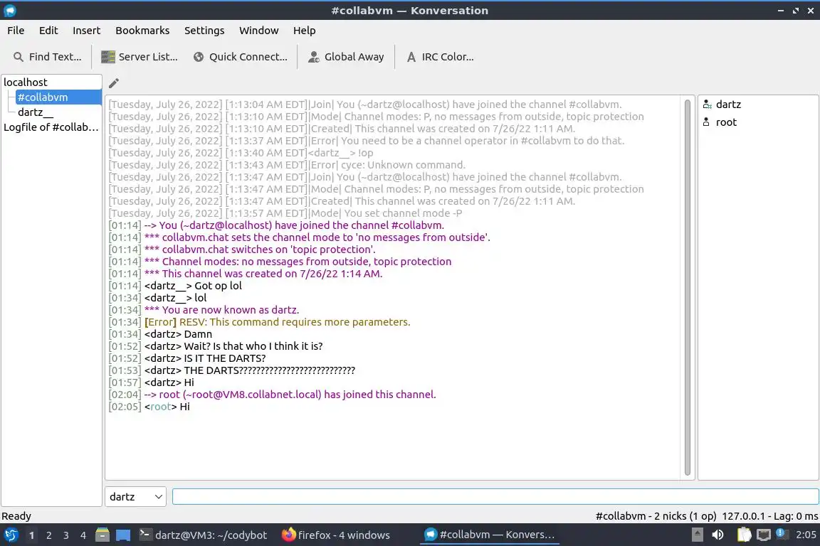Screen dimensions: 820x546
Task: Open the Window menu
Action: [259, 31]
